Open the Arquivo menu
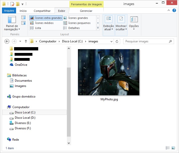The width and height of the screenshot is (179, 153). pos(9,11)
